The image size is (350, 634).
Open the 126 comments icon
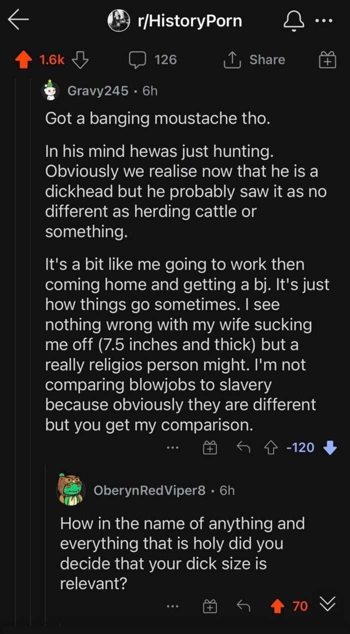point(136,60)
